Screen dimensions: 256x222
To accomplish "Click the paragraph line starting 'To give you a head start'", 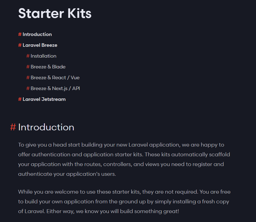I will [x=121, y=145].
